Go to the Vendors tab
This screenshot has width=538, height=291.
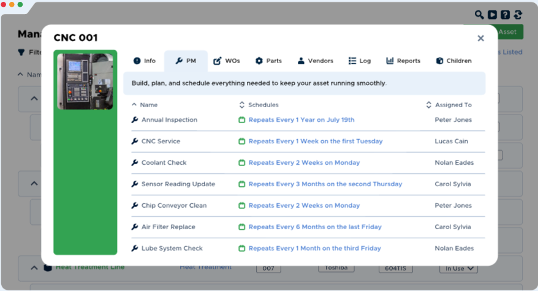pos(315,61)
